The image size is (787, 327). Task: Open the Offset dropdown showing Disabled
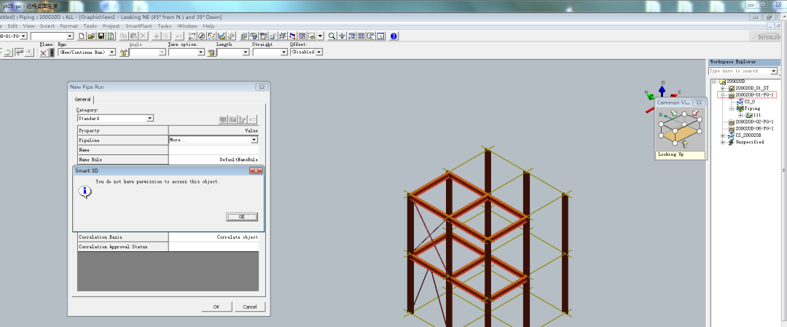(x=318, y=52)
